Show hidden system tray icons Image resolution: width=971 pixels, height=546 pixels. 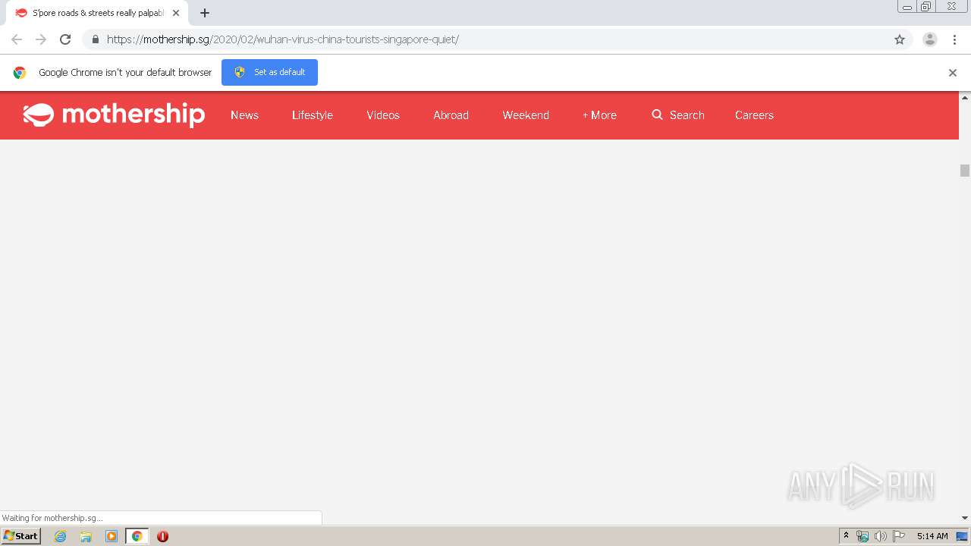(847, 536)
